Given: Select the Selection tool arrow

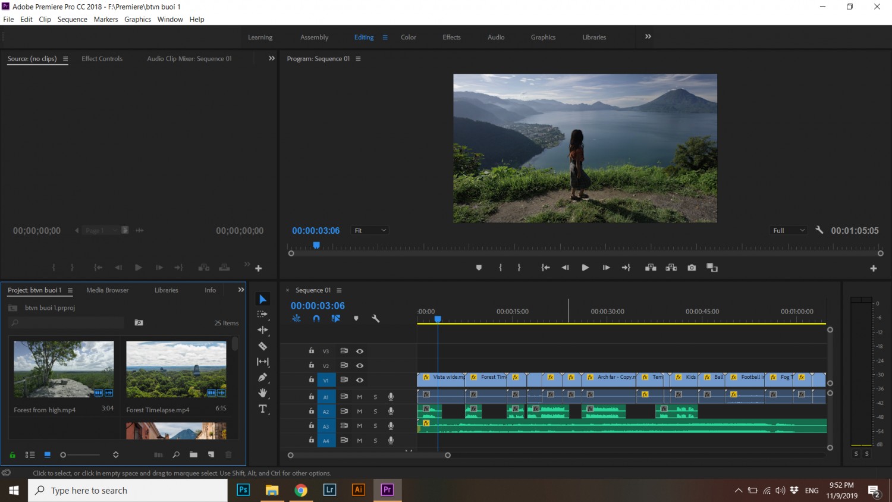Looking at the screenshot, I should (x=263, y=299).
